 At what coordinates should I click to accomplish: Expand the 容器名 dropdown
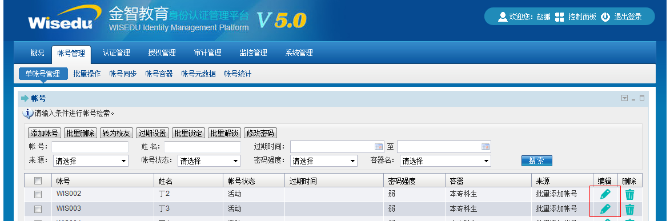[x=446, y=161]
